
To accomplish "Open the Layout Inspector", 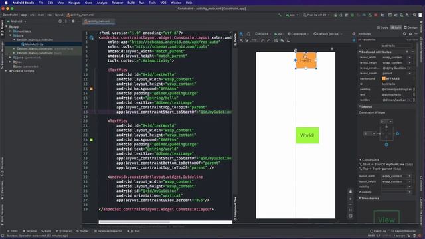I will click(404, 231).
